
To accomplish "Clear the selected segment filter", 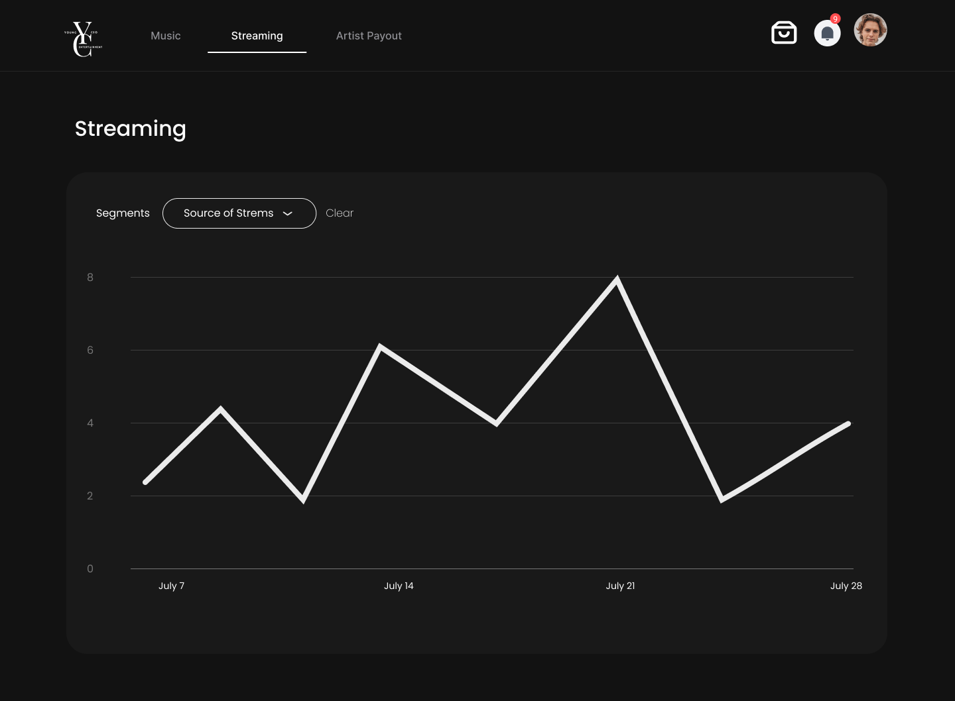I will point(340,213).
